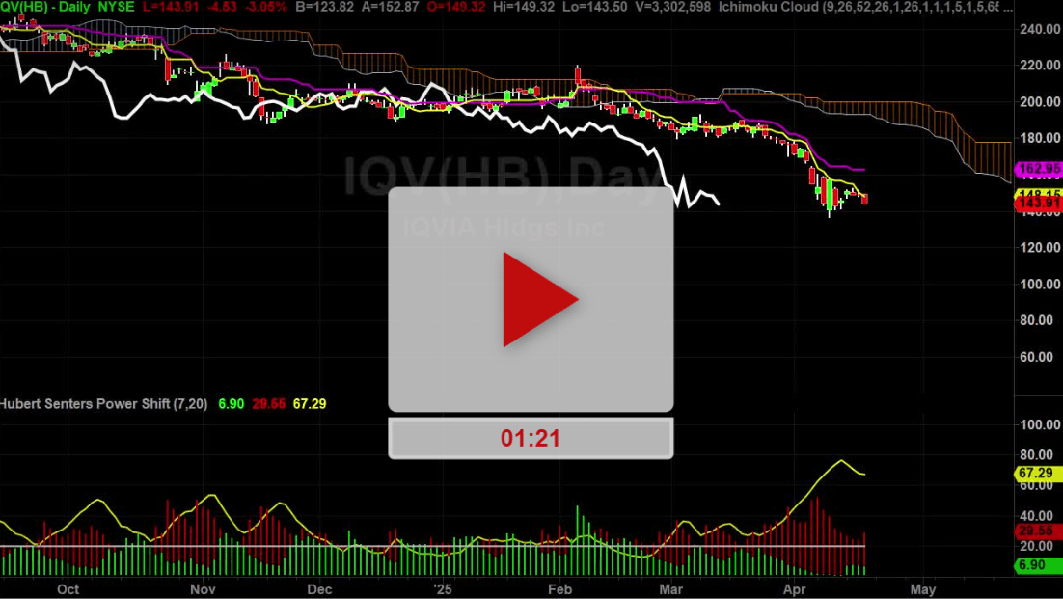Click the 240.00 price axis label
Image resolution: width=1063 pixels, height=599 pixels.
1040,29
